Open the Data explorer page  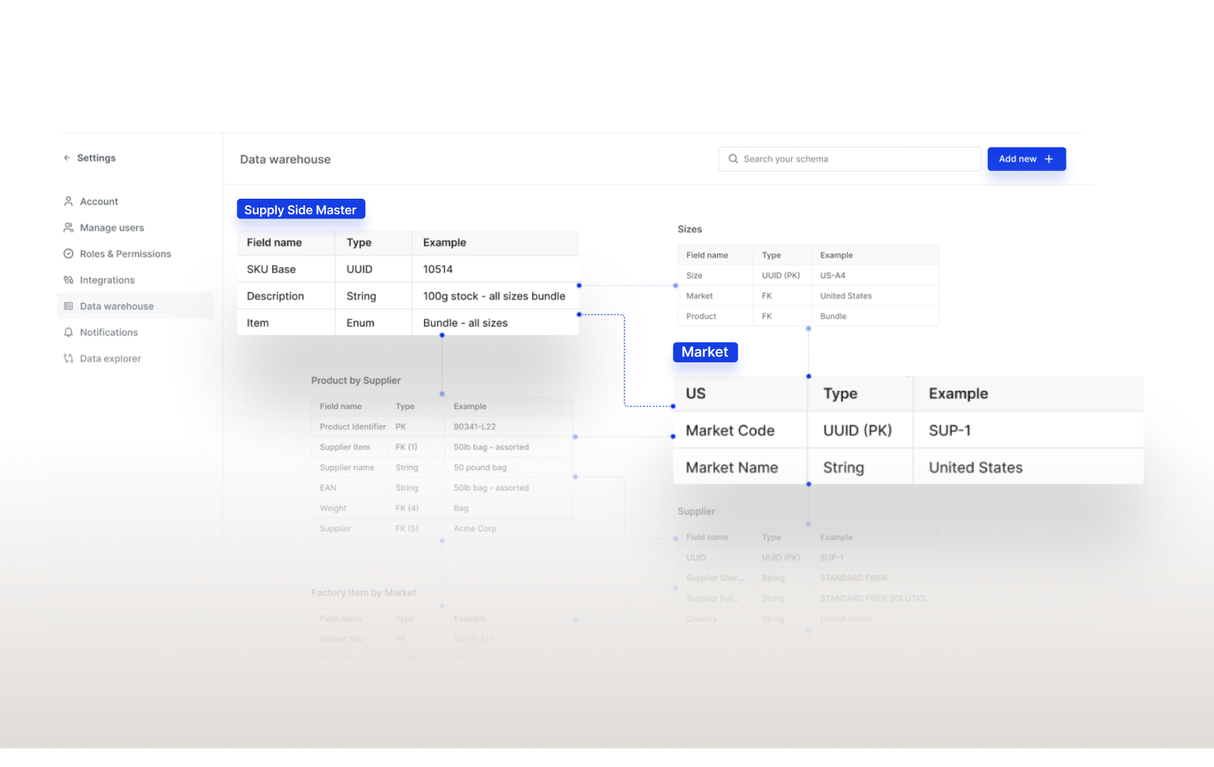pos(110,359)
